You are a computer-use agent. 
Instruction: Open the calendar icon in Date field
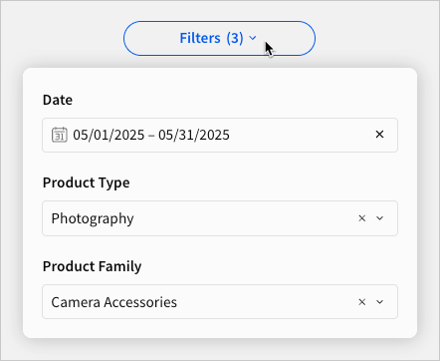pos(60,135)
